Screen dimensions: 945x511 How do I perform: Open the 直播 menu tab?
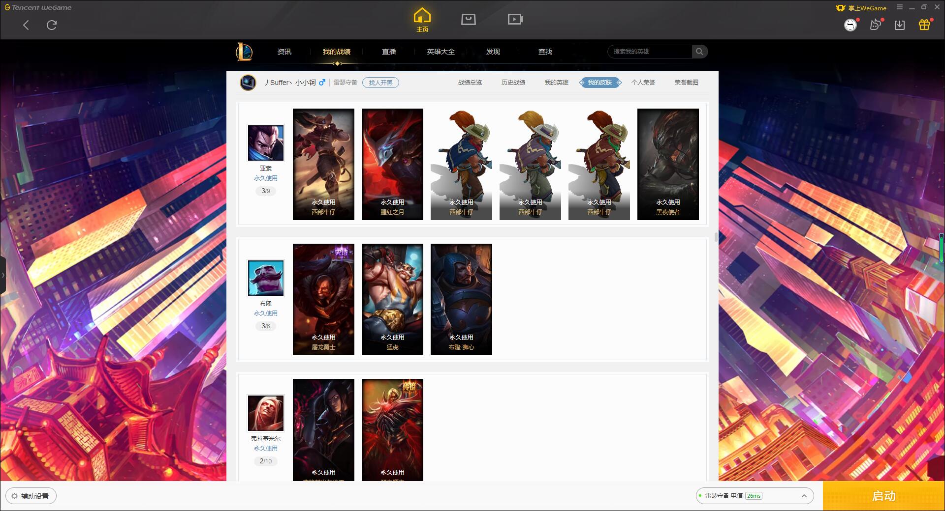pyautogui.click(x=389, y=52)
